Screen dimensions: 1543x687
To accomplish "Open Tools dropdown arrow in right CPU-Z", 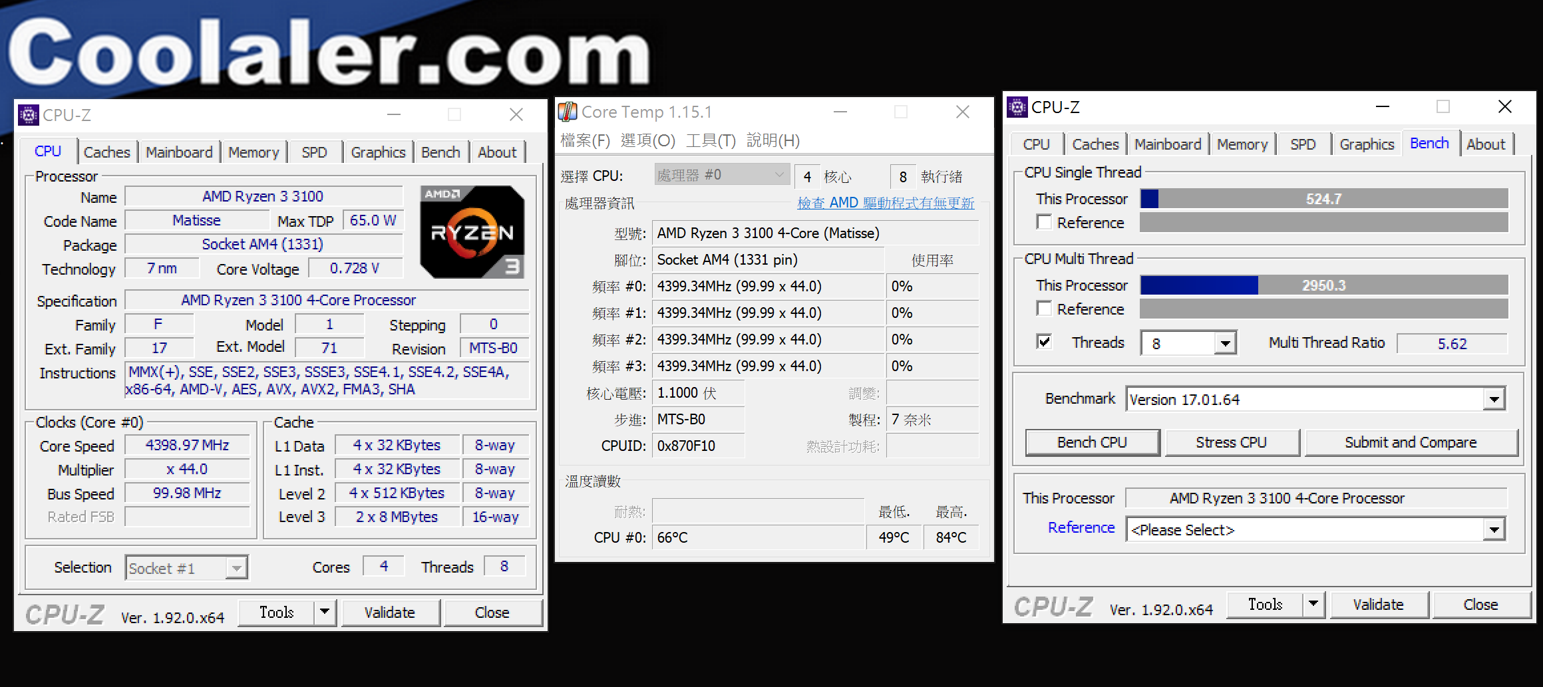I will coord(1313,604).
